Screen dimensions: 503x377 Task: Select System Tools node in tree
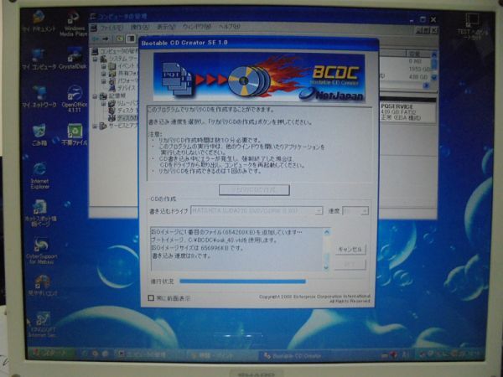(120, 59)
